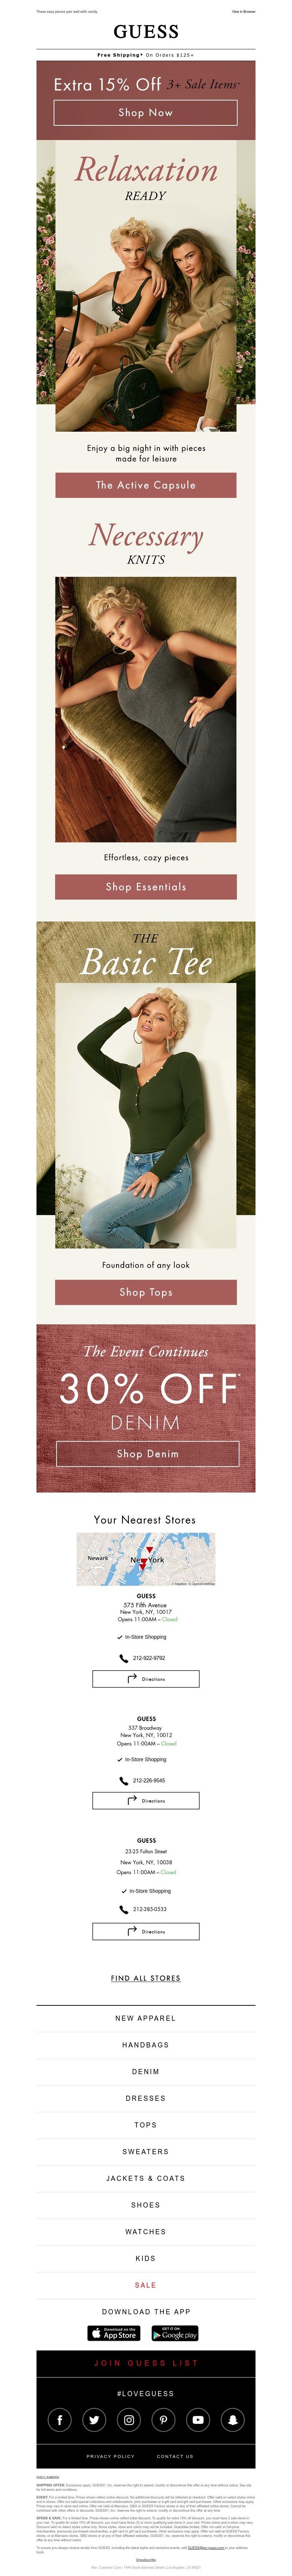This screenshot has height=2576, width=292.
Task: Open the Pinterest social icon
Action: coord(163,2419)
